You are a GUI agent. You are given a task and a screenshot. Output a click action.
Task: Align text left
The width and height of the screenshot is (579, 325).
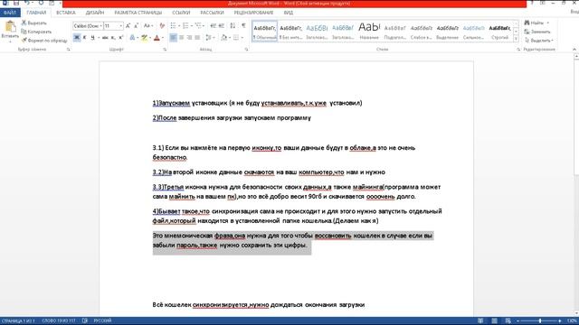click(x=173, y=38)
